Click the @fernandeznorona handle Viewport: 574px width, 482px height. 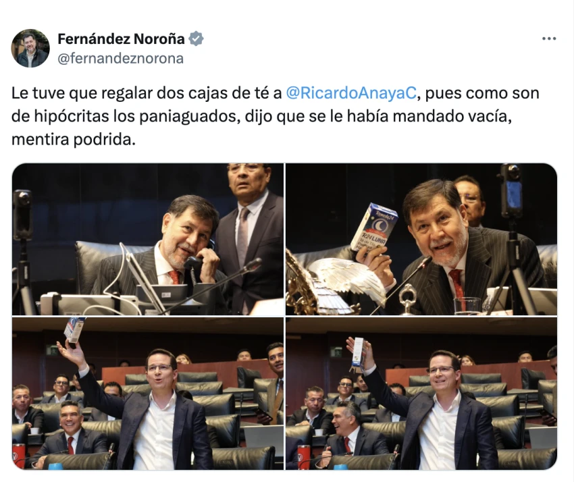[x=120, y=58]
